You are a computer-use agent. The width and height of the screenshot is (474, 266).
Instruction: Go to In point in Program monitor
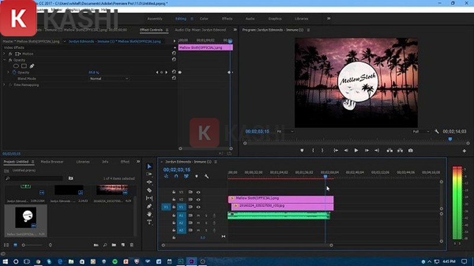pos(336,150)
